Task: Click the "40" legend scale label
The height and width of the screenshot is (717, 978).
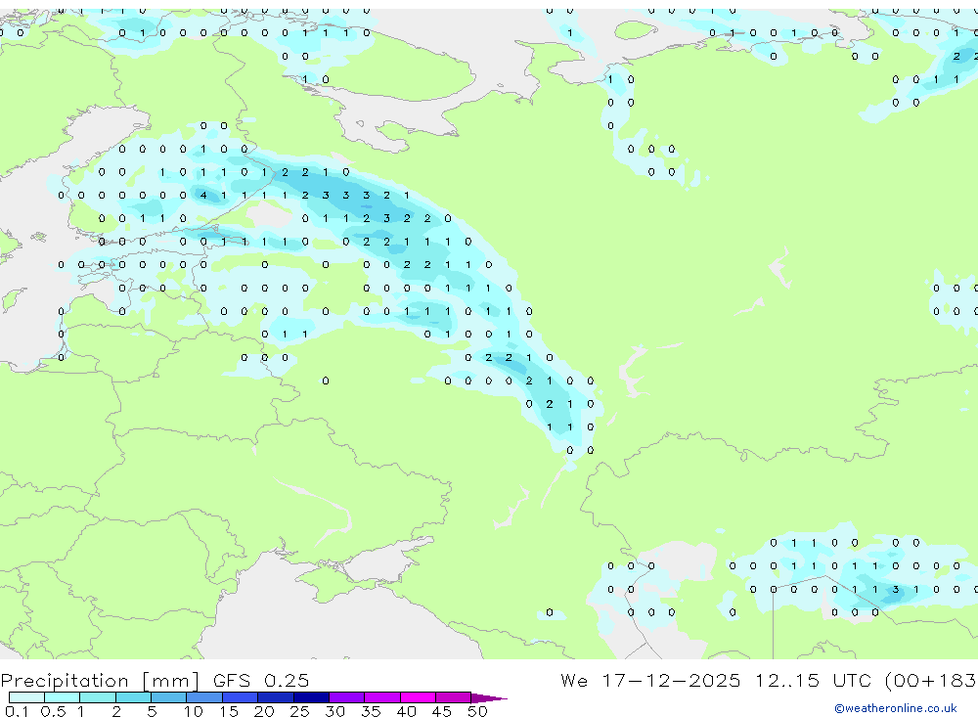Action: (406, 711)
